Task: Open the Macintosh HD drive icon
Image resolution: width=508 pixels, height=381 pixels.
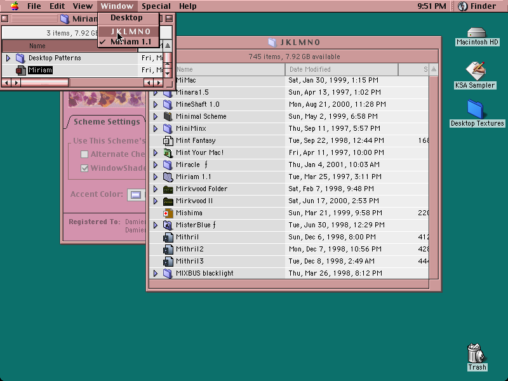Action: (x=477, y=33)
